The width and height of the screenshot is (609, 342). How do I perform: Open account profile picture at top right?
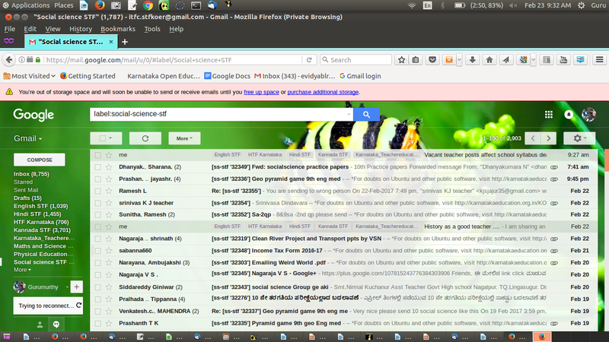[x=588, y=115]
